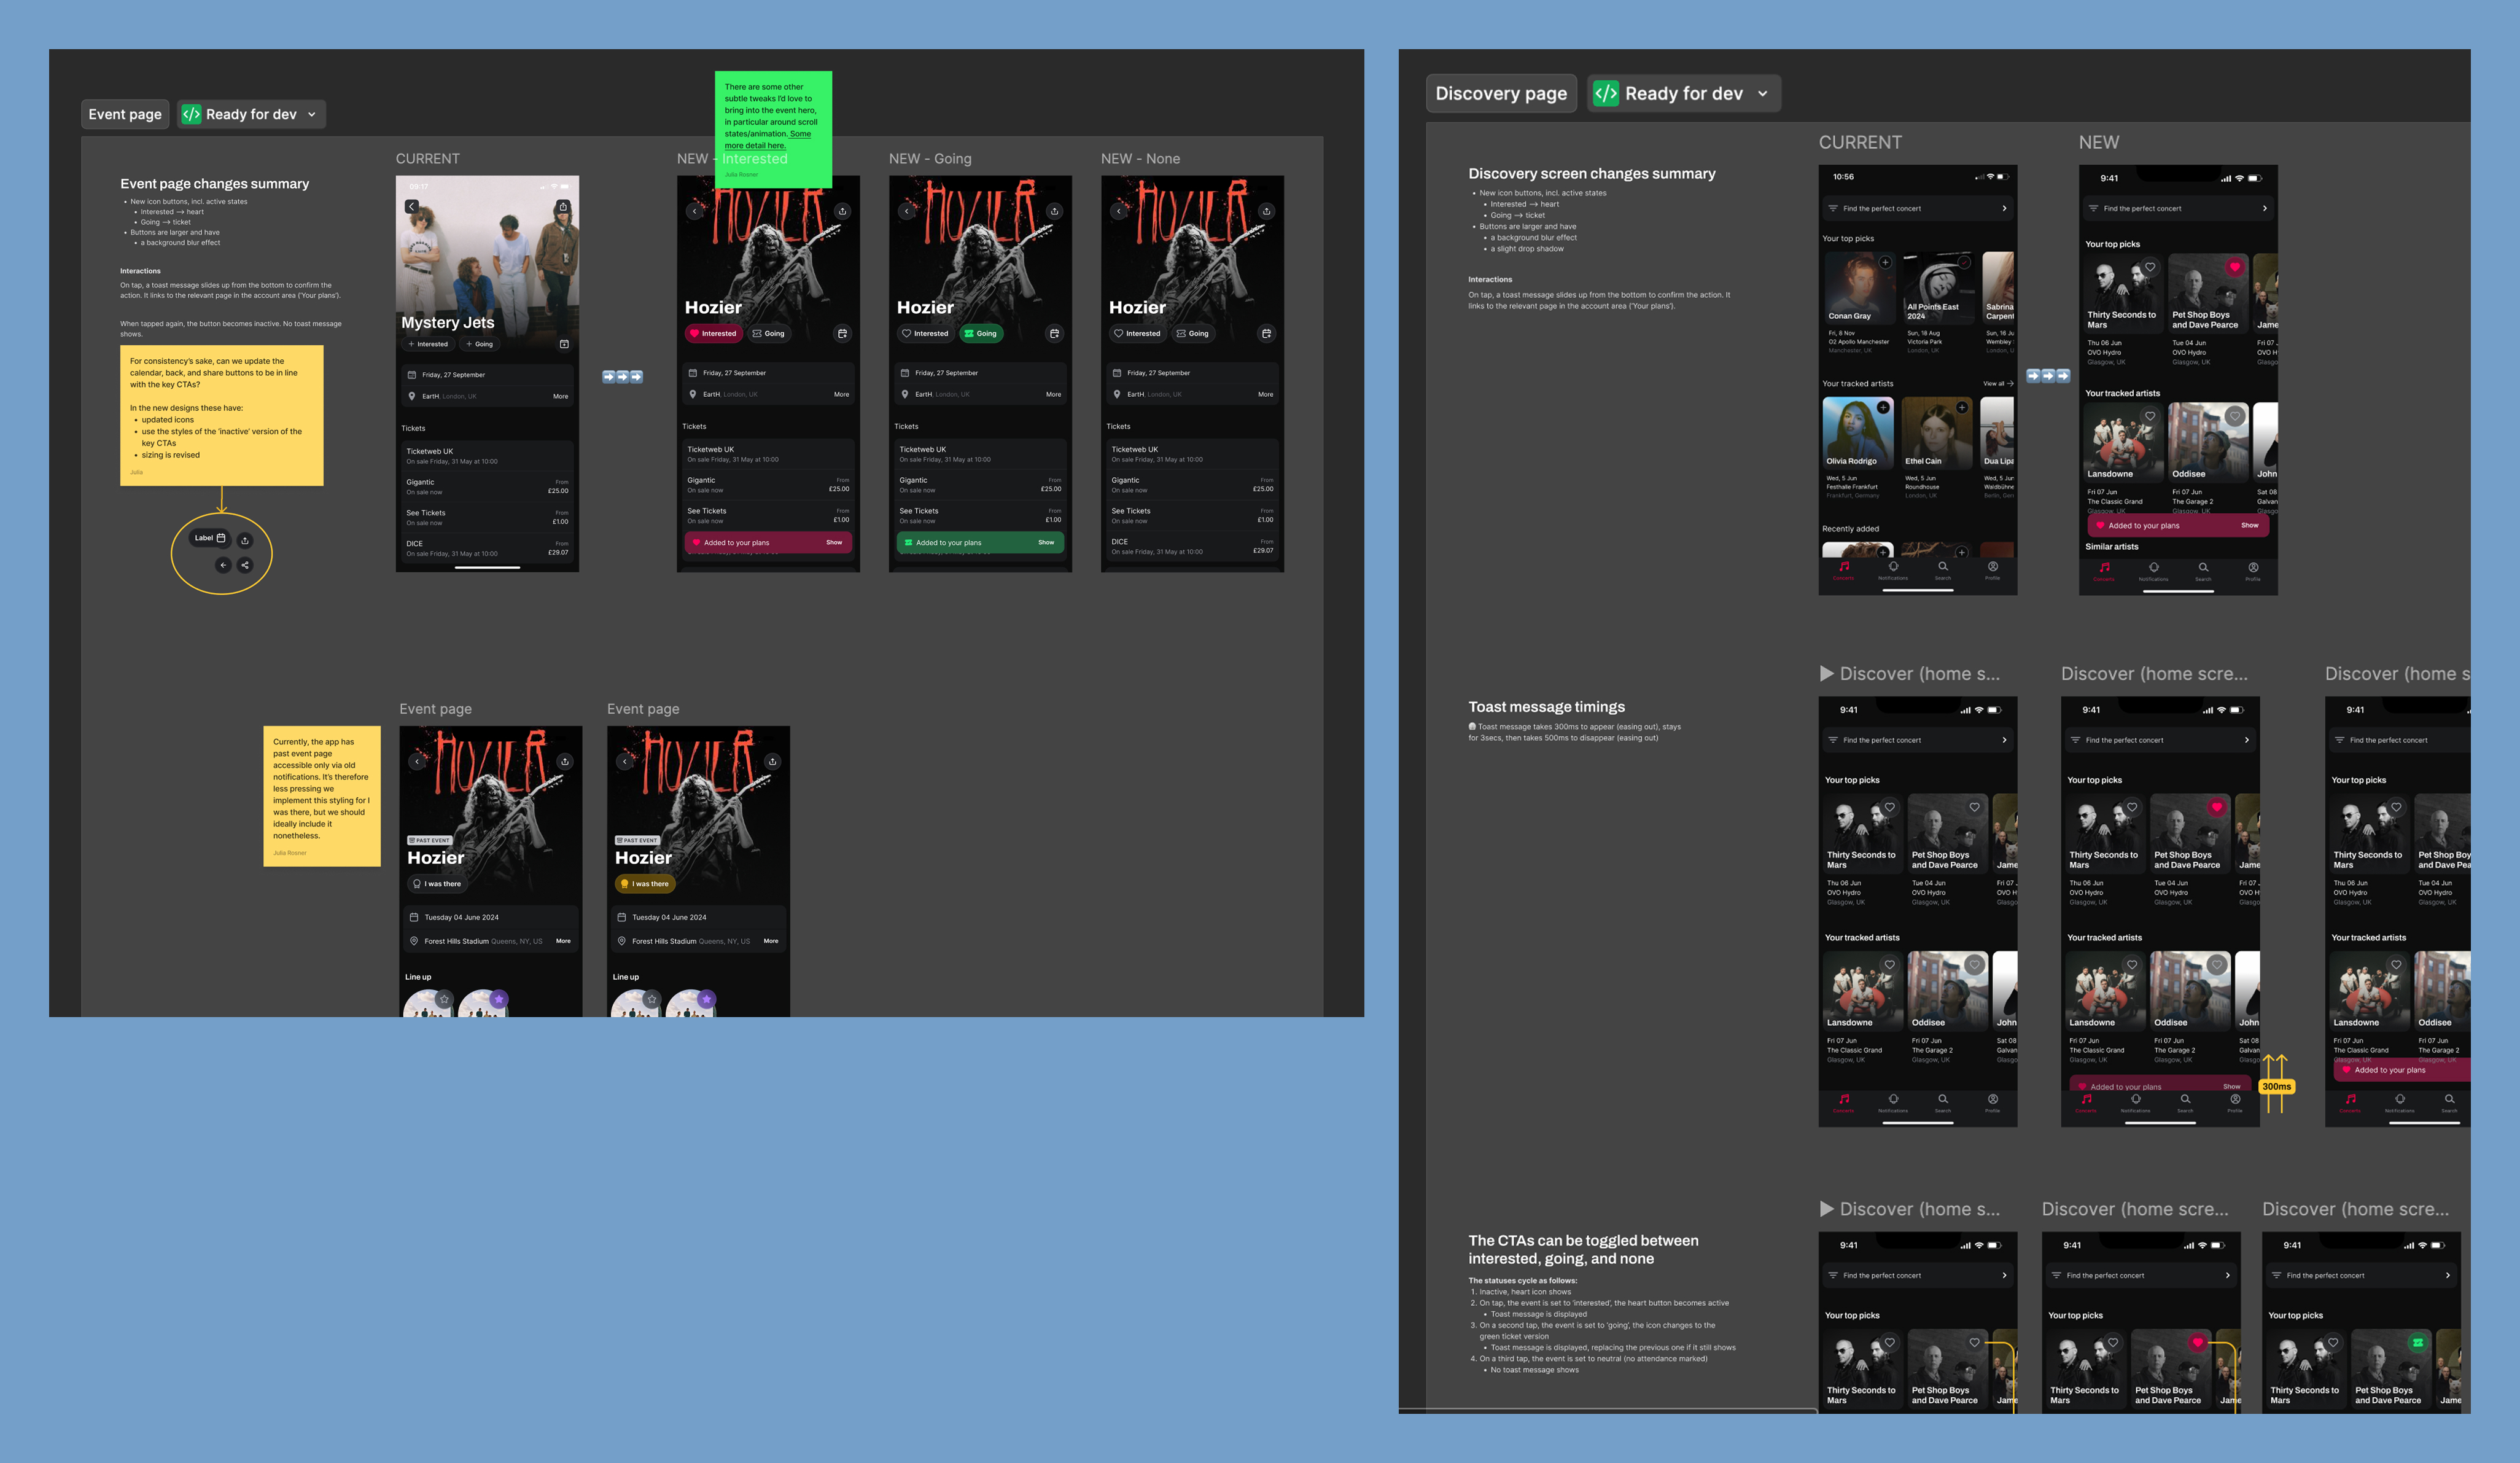2520x1463 pixels.
Task: Click share icon in NEW - None frame
Action: pyautogui.click(x=1266, y=211)
